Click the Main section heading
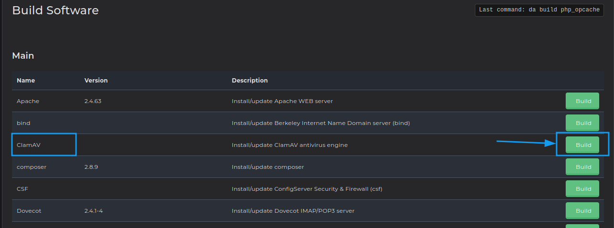The height and width of the screenshot is (228, 614). (23, 56)
